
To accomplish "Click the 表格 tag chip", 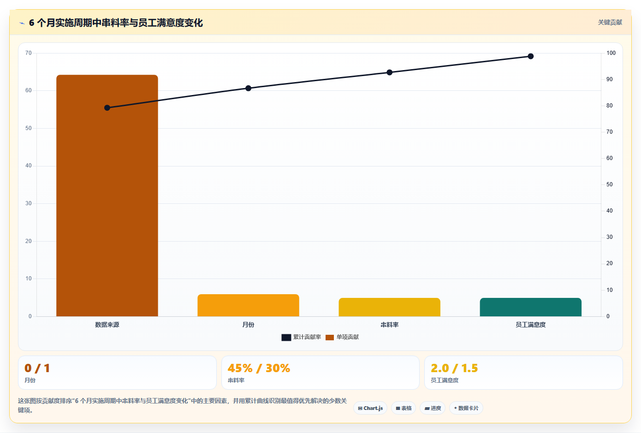I will pyautogui.click(x=404, y=408).
